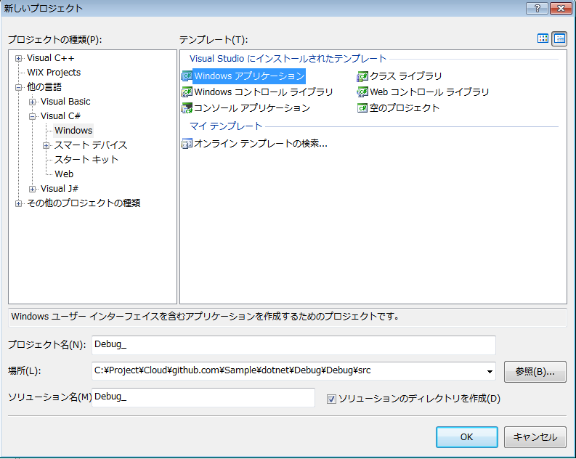Switch templates to large icons view
This screenshot has width=576, height=459.
point(543,38)
